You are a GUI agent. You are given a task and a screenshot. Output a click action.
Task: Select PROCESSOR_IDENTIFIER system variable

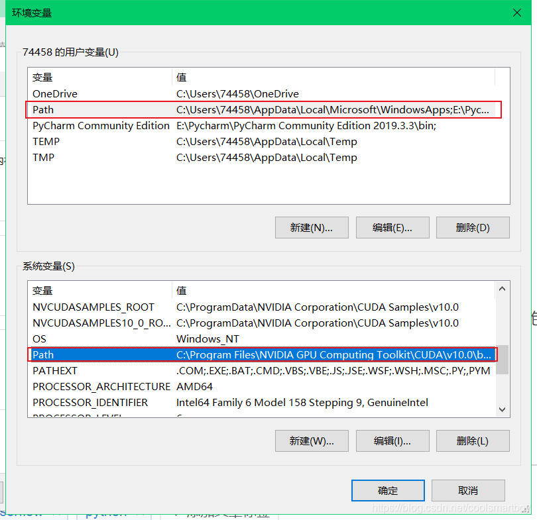coord(262,402)
